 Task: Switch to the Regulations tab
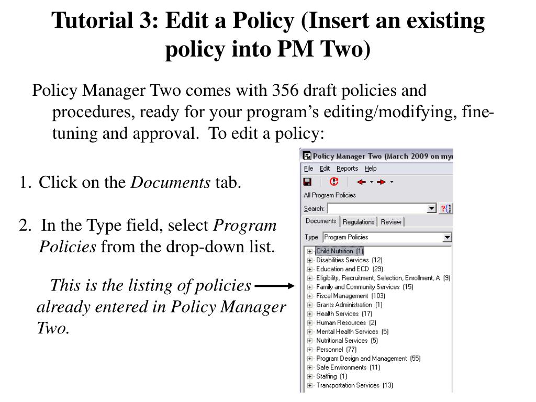point(358,222)
